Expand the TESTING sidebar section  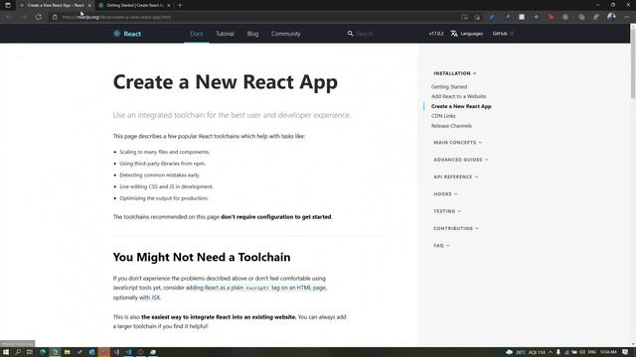click(447, 211)
